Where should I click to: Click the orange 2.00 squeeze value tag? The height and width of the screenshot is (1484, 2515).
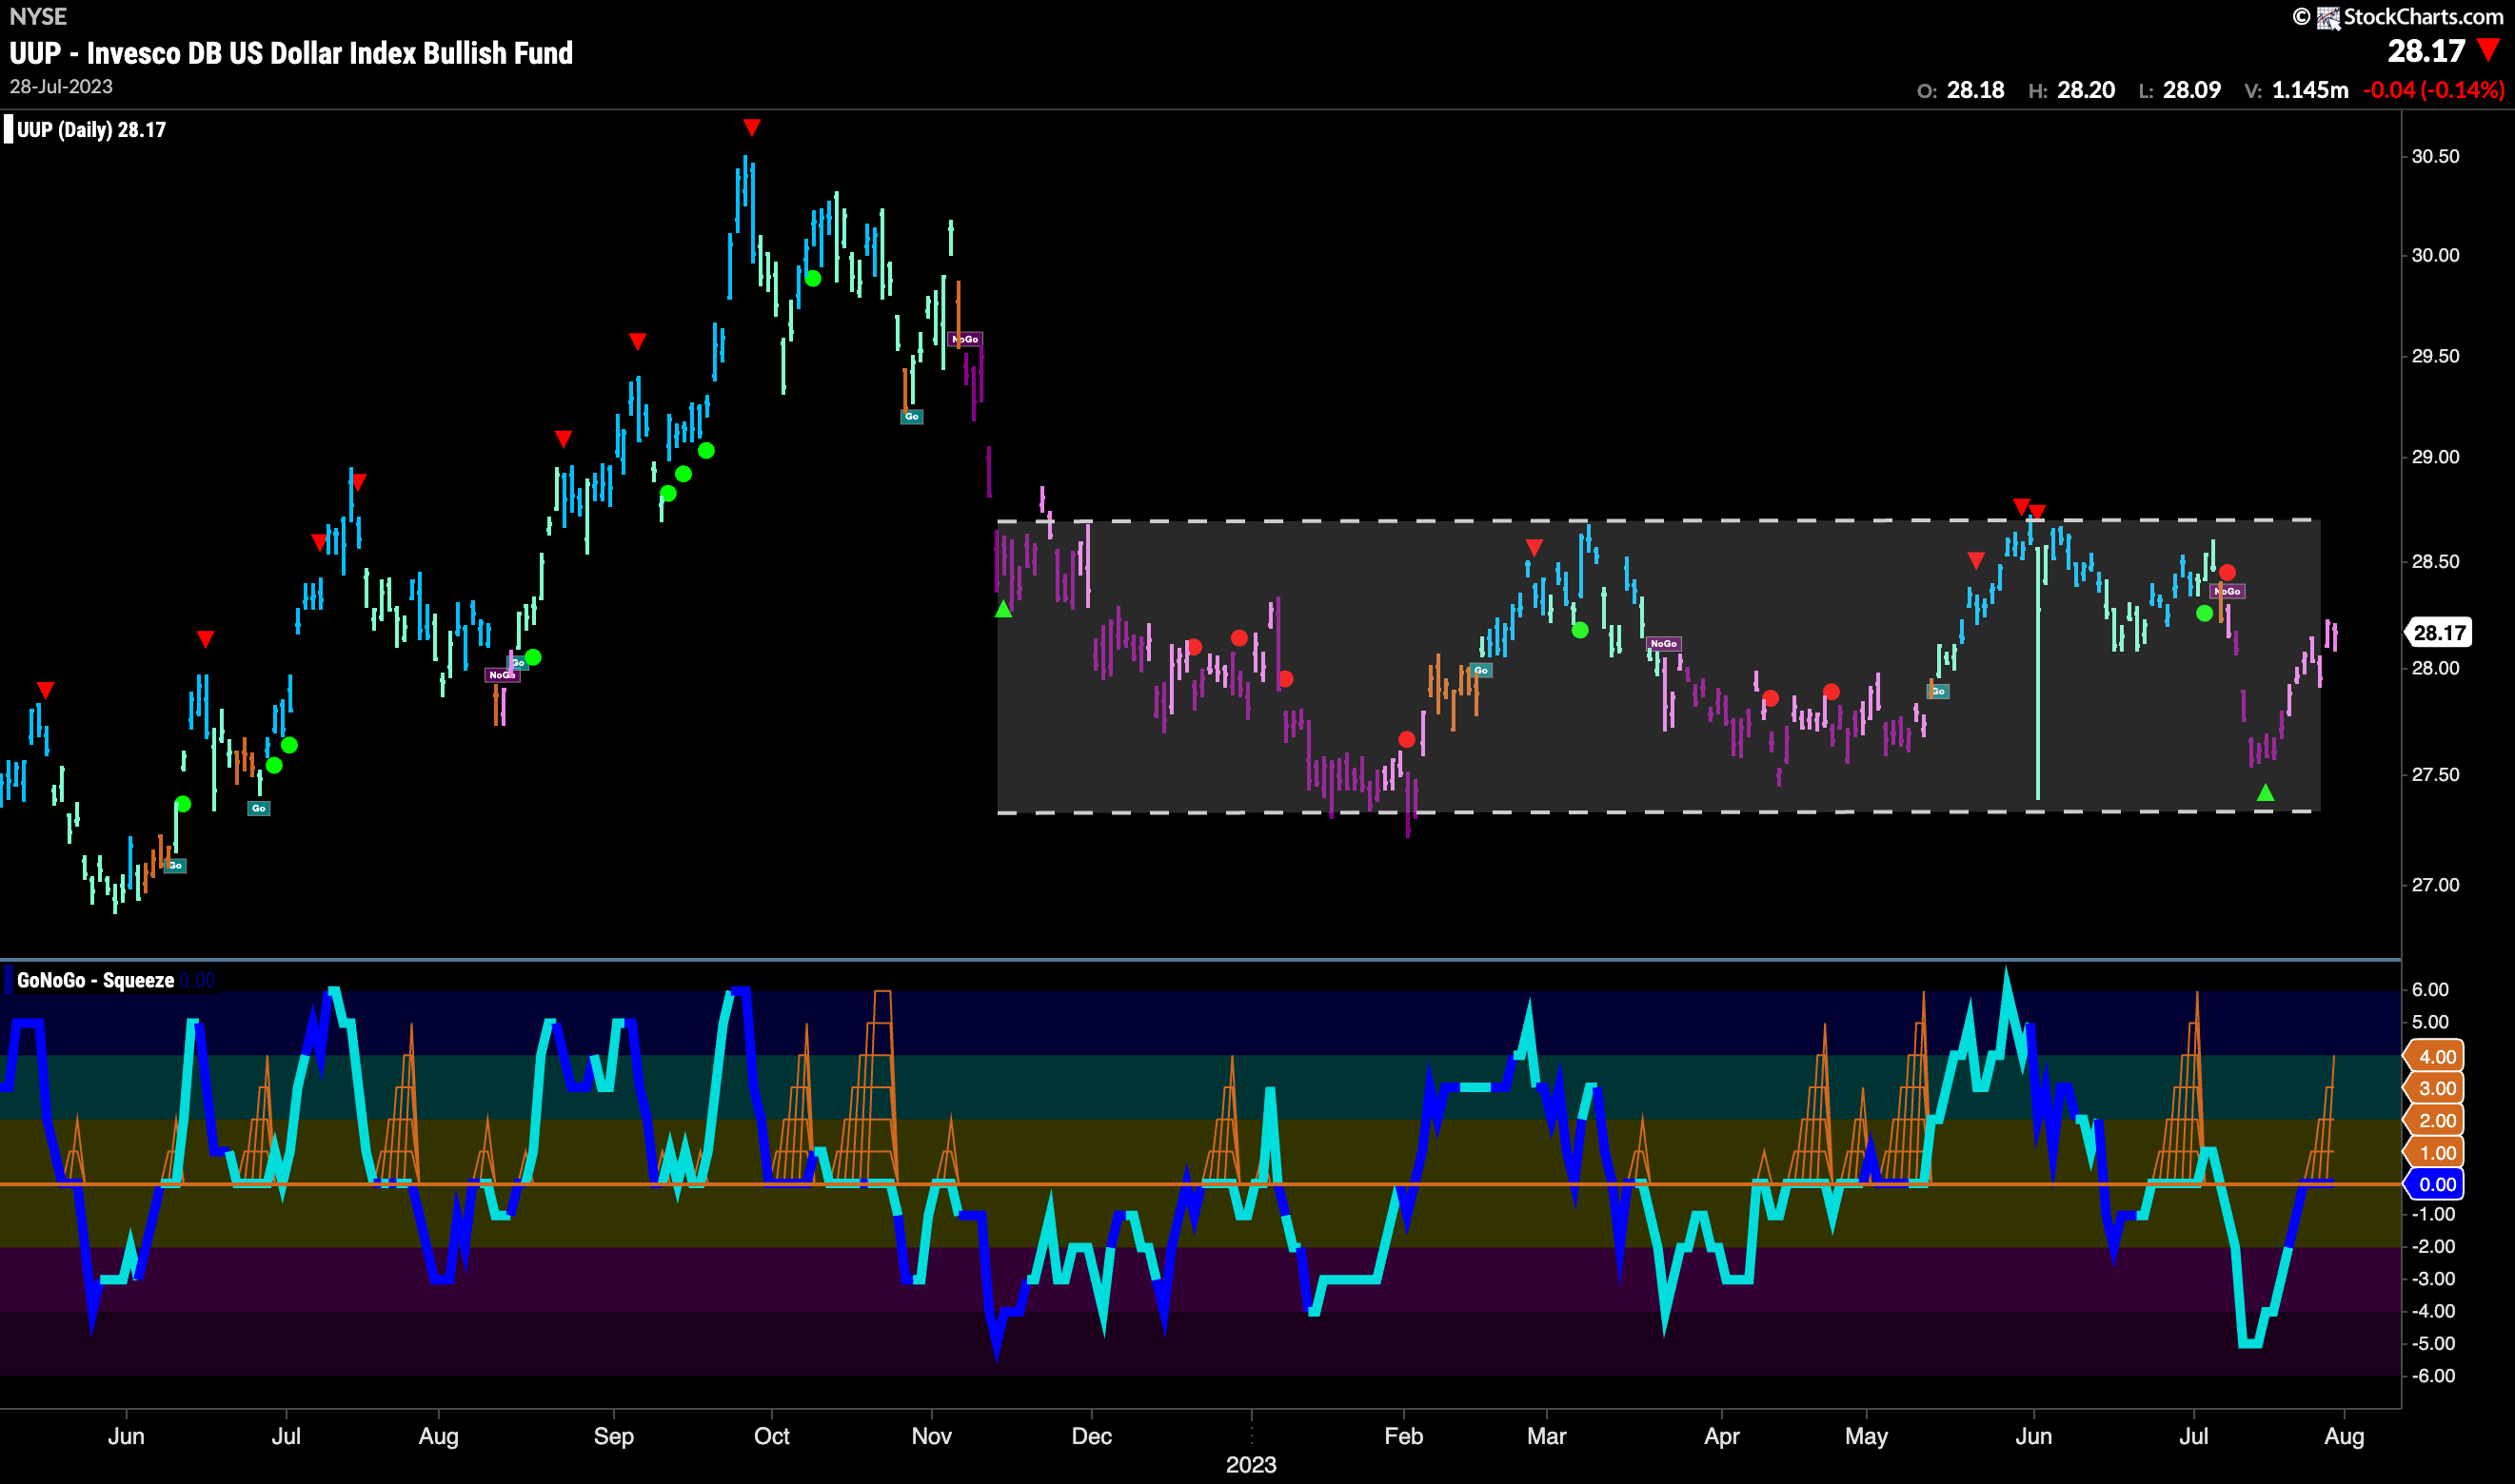pos(2434,1121)
